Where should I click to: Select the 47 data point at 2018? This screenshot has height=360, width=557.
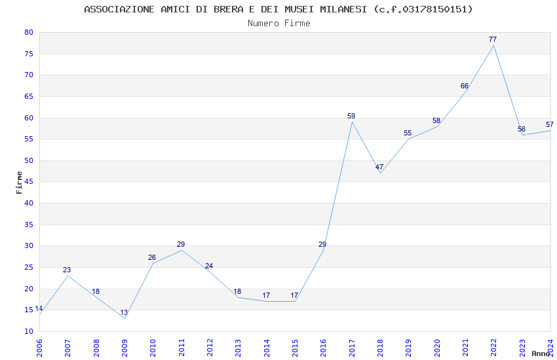click(x=380, y=173)
